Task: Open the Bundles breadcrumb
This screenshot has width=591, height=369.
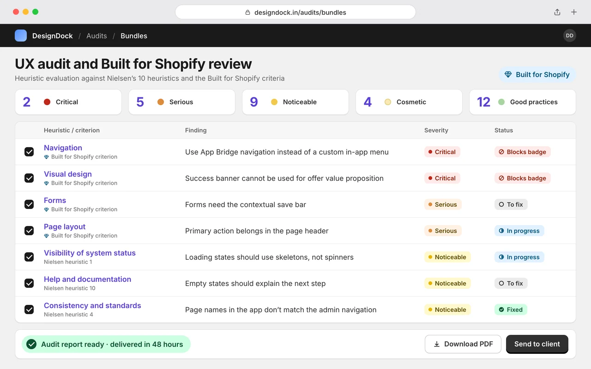Action: tap(134, 36)
